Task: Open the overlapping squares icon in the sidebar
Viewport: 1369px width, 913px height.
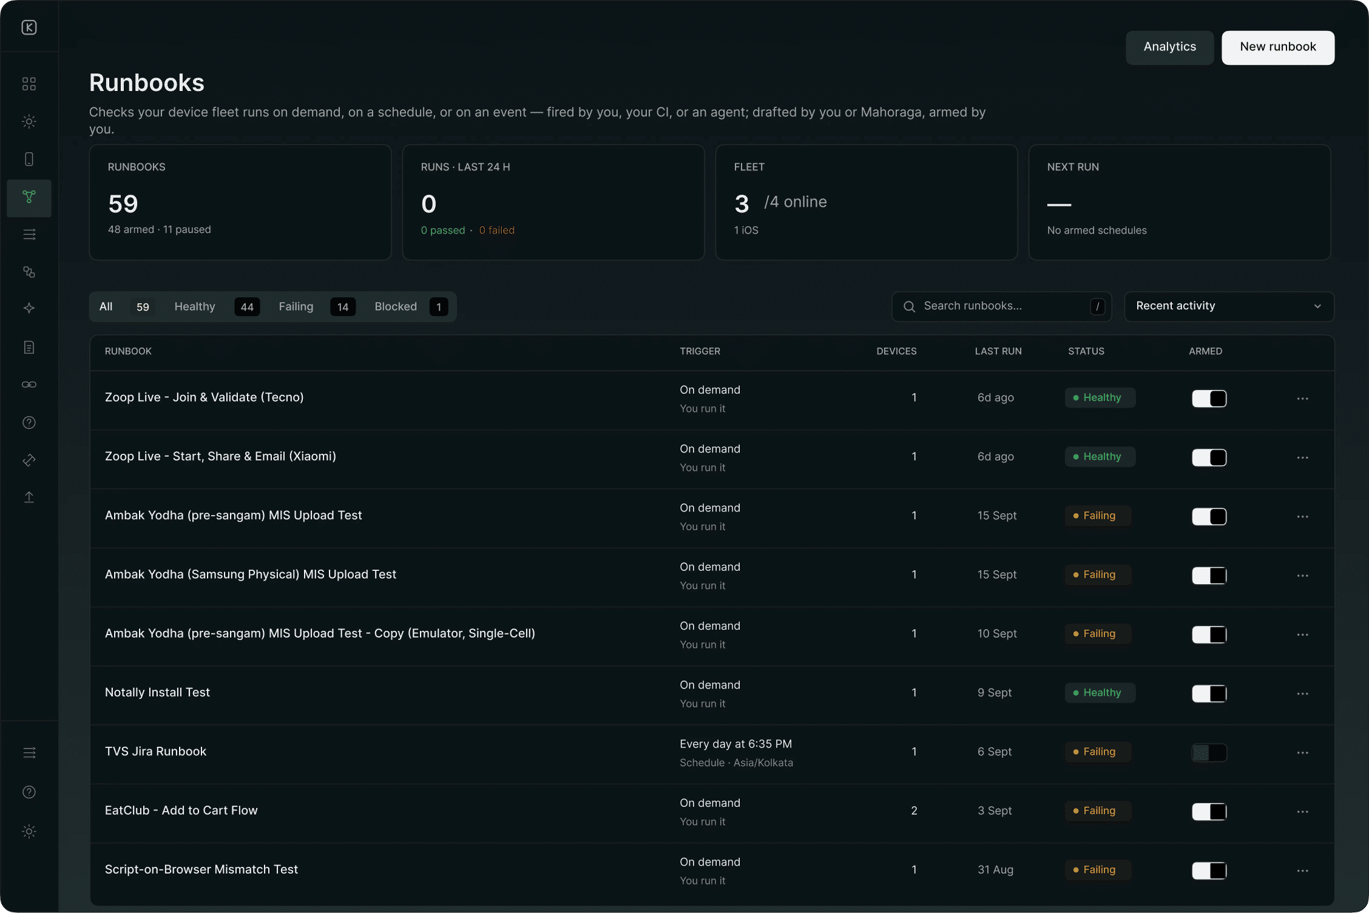Action: (x=29, y=272)
